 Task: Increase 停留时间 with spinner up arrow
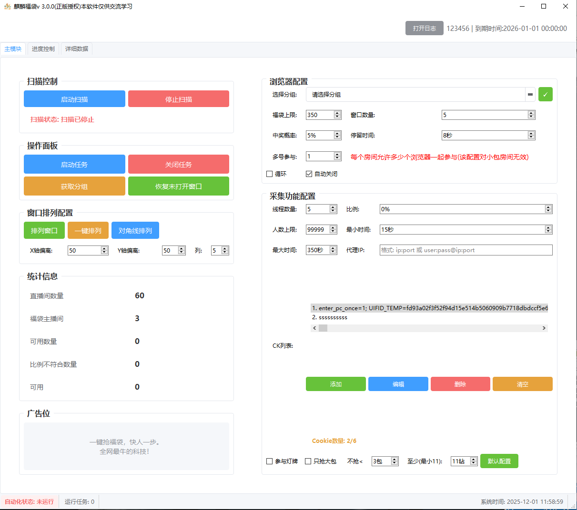point(531,133)
